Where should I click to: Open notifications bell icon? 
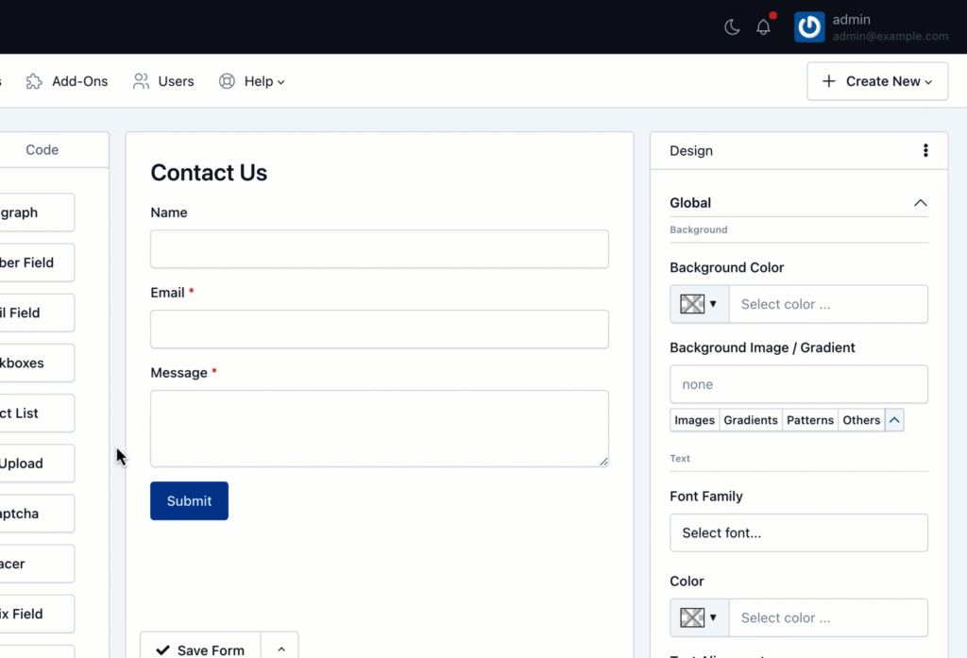coord(763,27)
